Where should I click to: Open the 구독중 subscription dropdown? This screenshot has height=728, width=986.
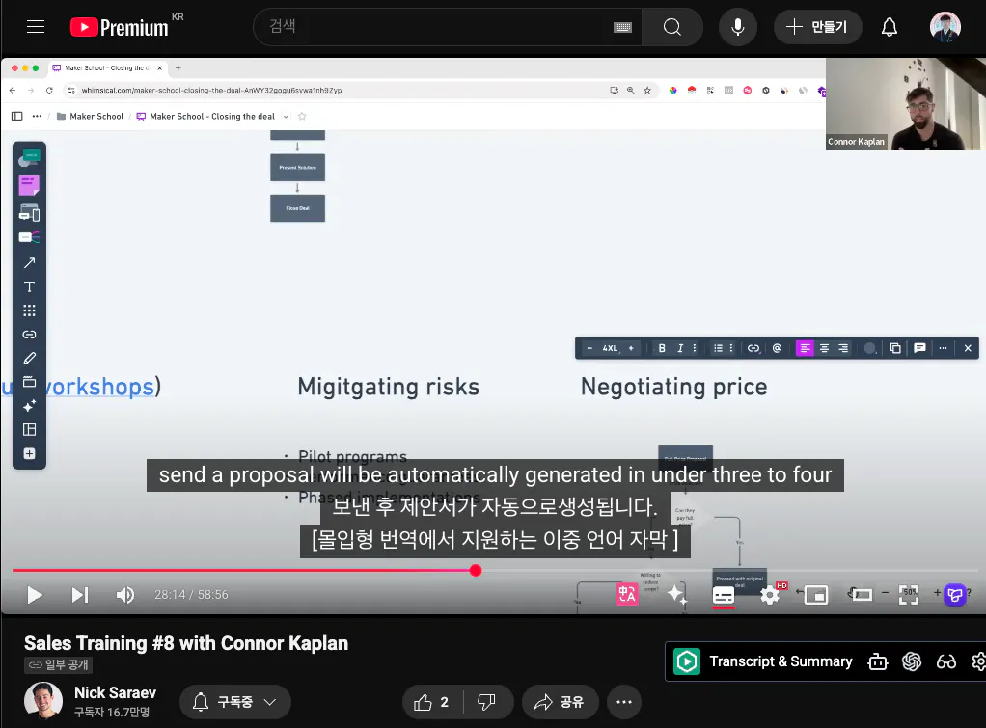click(x=234, y=702)
